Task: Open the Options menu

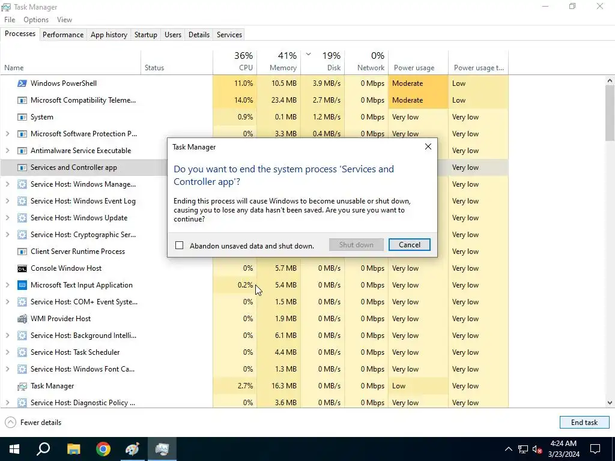Action: click(x=36, y=20)
